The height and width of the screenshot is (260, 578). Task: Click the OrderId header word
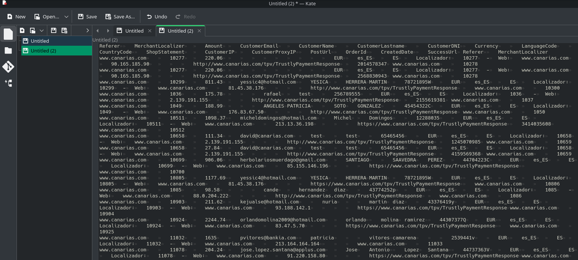coord(356,52)
